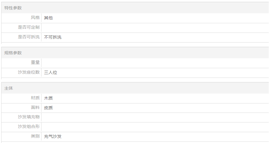This screenshot has width=270, height=143.
Task: Click the 其他 value for 风格
Action: coord(48,18)
